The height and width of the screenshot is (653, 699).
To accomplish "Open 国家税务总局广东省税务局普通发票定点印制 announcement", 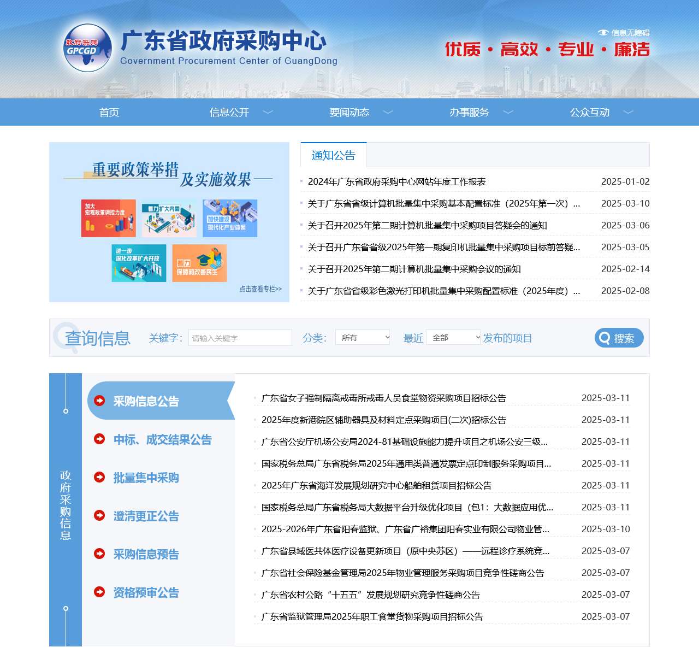I will click(x=406, y=463).
